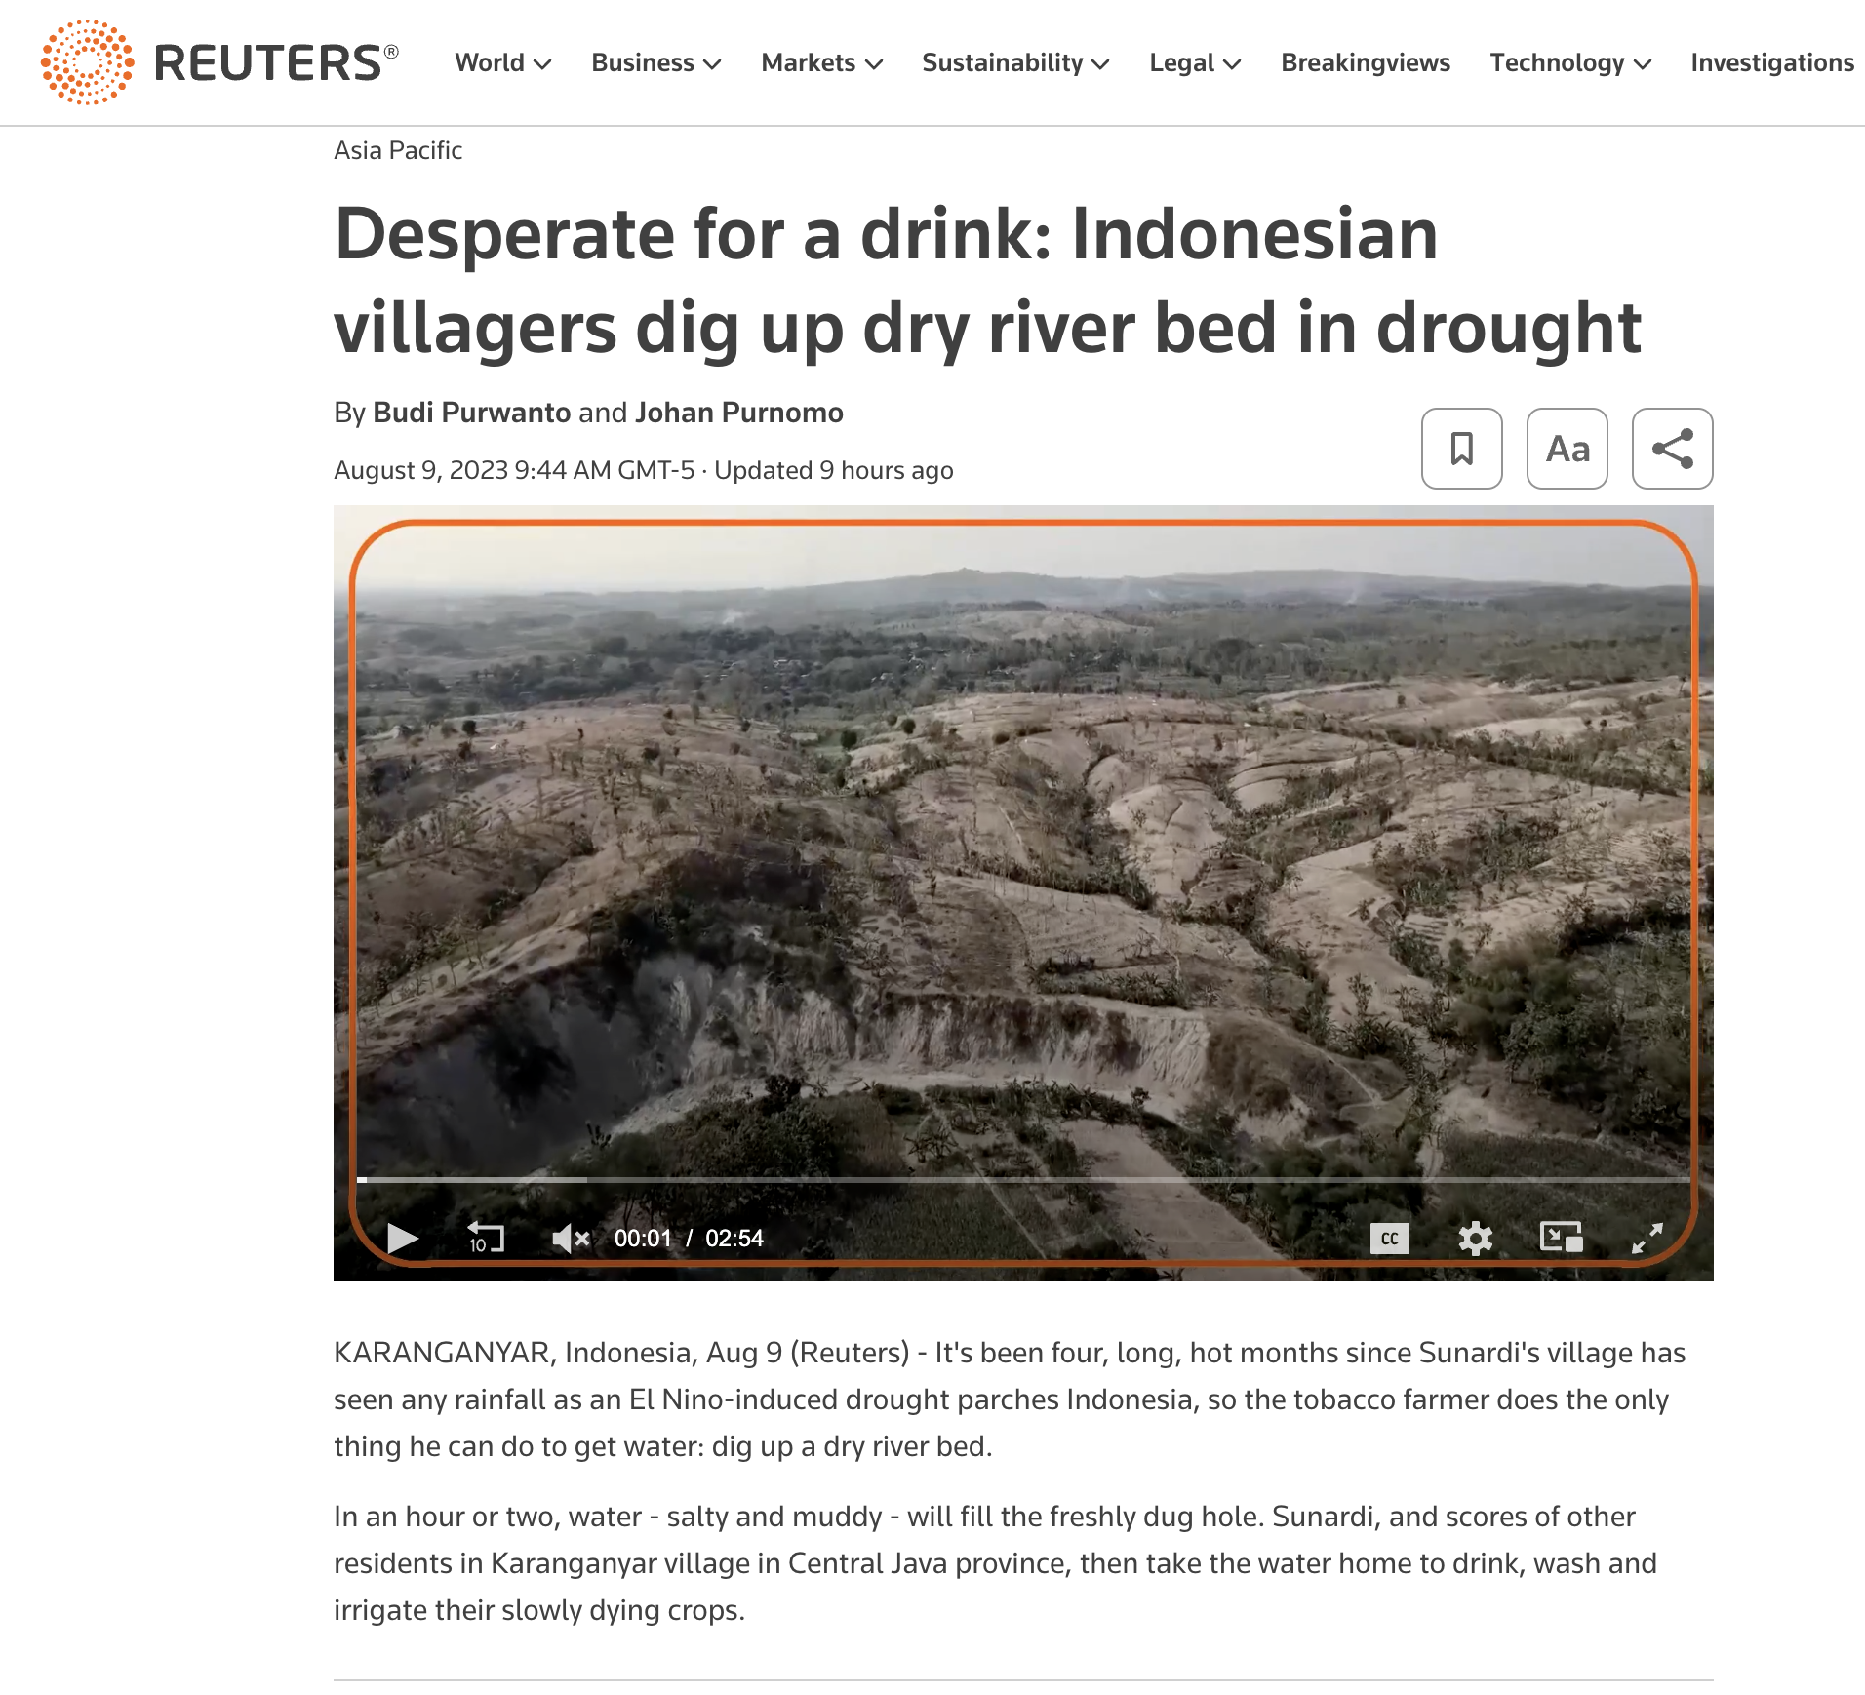
Task: Open Investigations section
Action: [1772, 63]
